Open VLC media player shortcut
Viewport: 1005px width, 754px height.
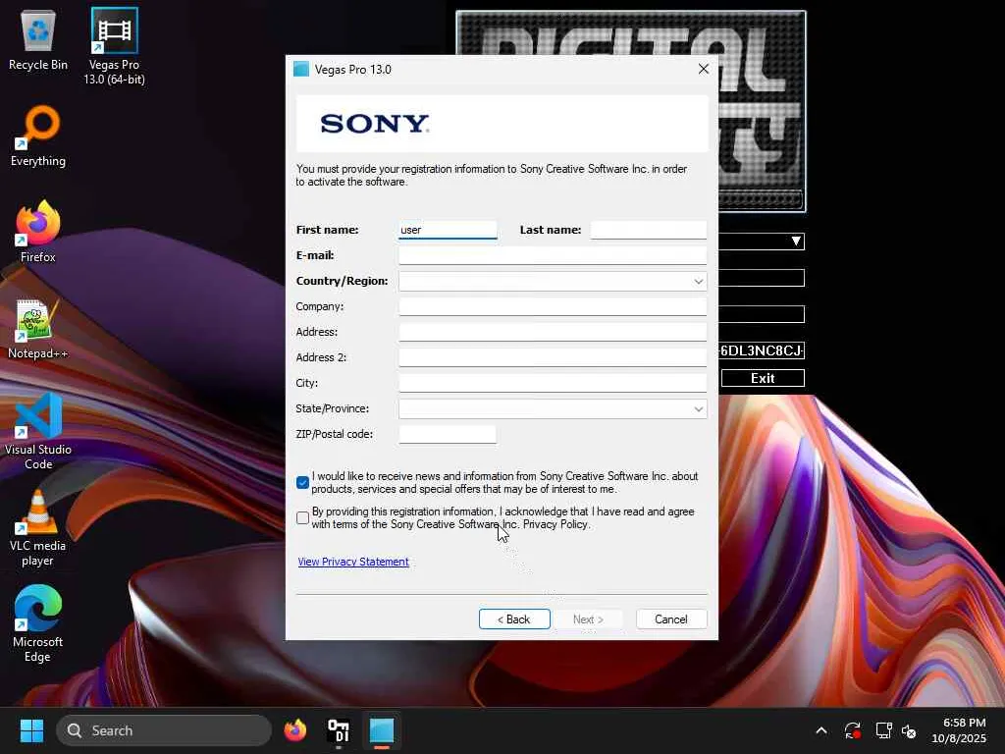(x=38, y=528)
